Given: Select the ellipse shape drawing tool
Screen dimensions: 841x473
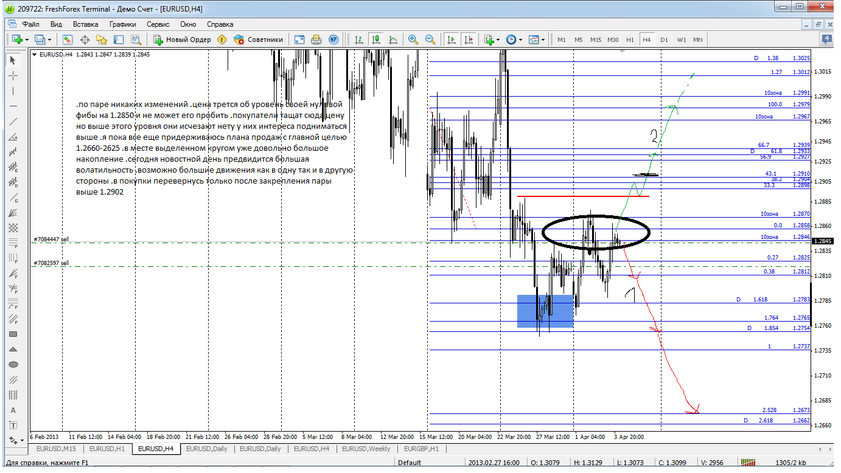Looking at the screenshot, I should [x=13, y=364].
